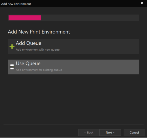The height and width of the screenshot is (138, 147).
Task: Click the dialog title bar empty area
Action: point(84,3)
